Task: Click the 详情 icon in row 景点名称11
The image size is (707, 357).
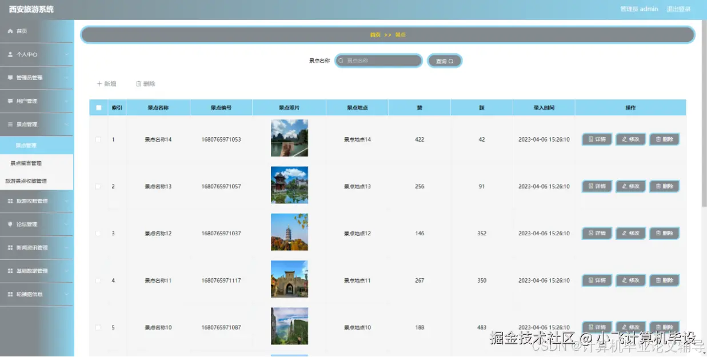Action: tap(591, 280)
